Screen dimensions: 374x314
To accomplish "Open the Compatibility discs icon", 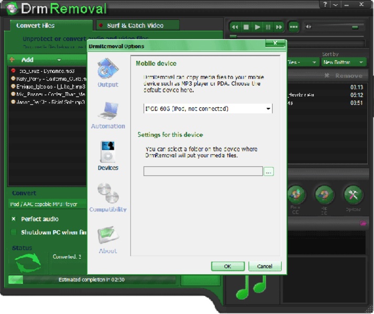I will click(108, 194).
